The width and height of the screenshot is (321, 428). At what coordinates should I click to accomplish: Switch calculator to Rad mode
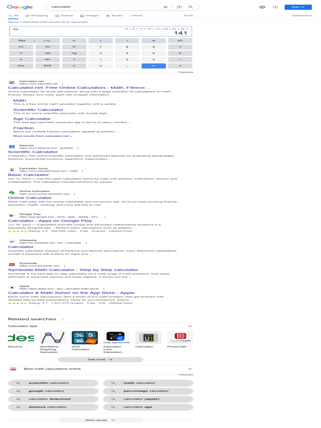(22, 41)
